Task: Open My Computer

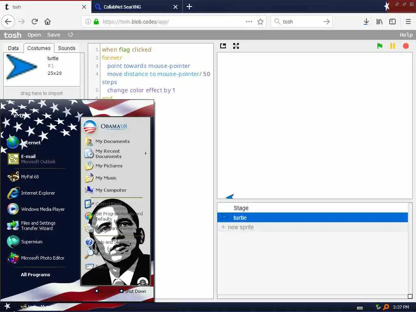Action: pos(115,190)
